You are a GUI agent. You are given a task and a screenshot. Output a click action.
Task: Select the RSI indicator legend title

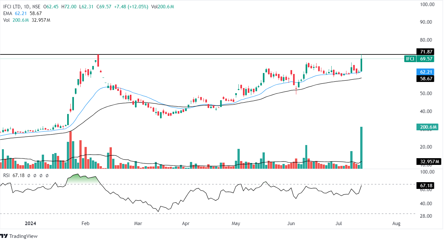pyautogui.click(x=6, y=175)
